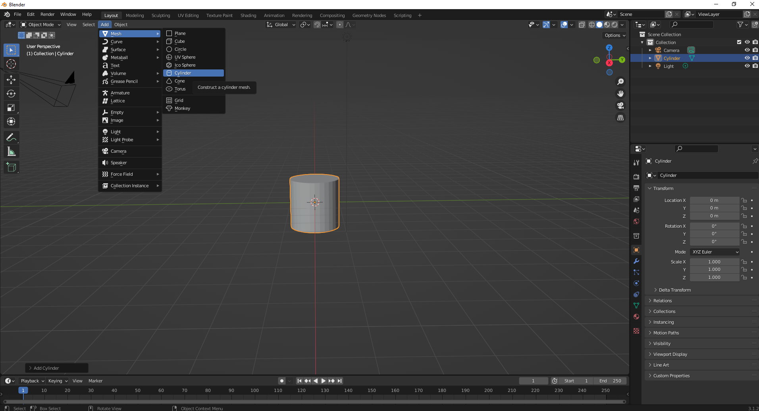Jump to the timeline end frame
This screenshot has height=411, width=759.
point(340,381)
